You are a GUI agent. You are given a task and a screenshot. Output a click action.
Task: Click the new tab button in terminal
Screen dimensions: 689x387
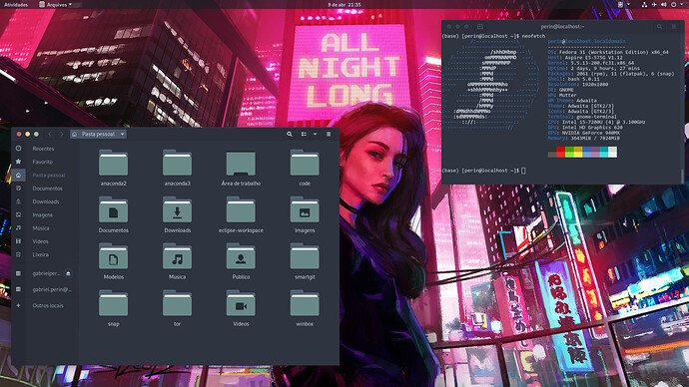[480, 26]
